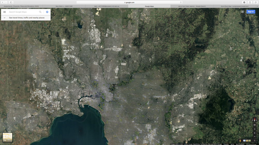Image resolution: width=259 pixels, height=145 pixels.
Task: Toggle 3D tilt view
Action: pos(255,125)
